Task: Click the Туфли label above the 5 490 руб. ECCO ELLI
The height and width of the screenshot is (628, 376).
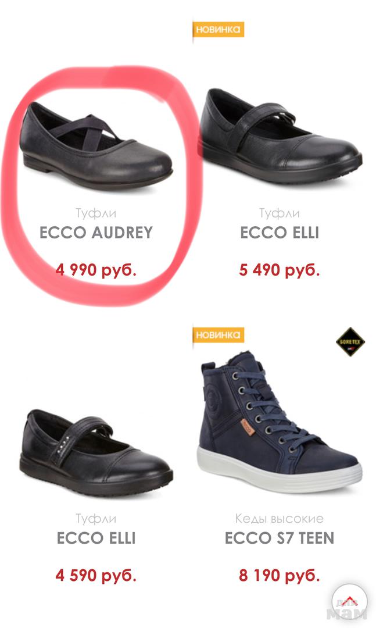Action: [280, 213]
